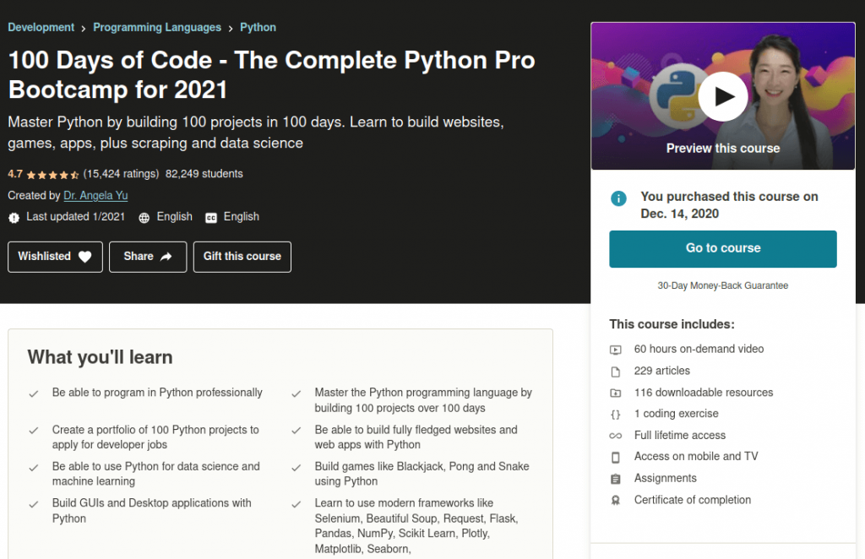This screenshot has height=559, width=865.
Task: Click the heart icon in Wishlisted button
Action: click(x=84, y=257)
